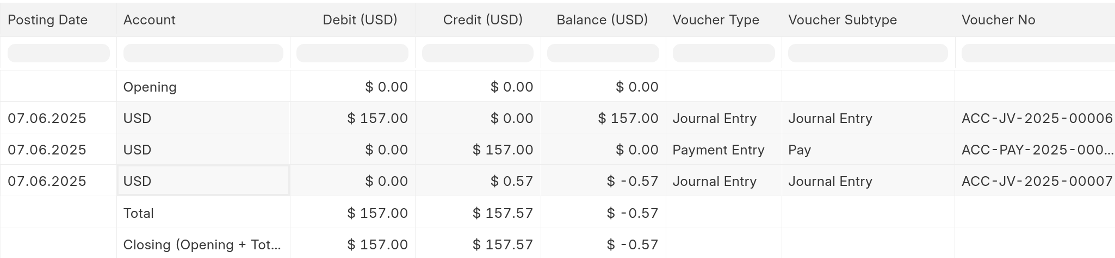Sort by the Account column header
The height and width of the screenshot is (258, 1115).
tap(150, 20)
